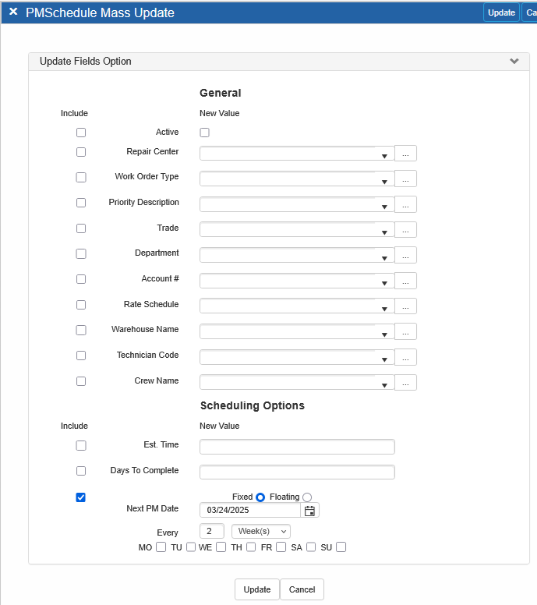
Task: Check the SA weekday box
Action: pos(311,547)
